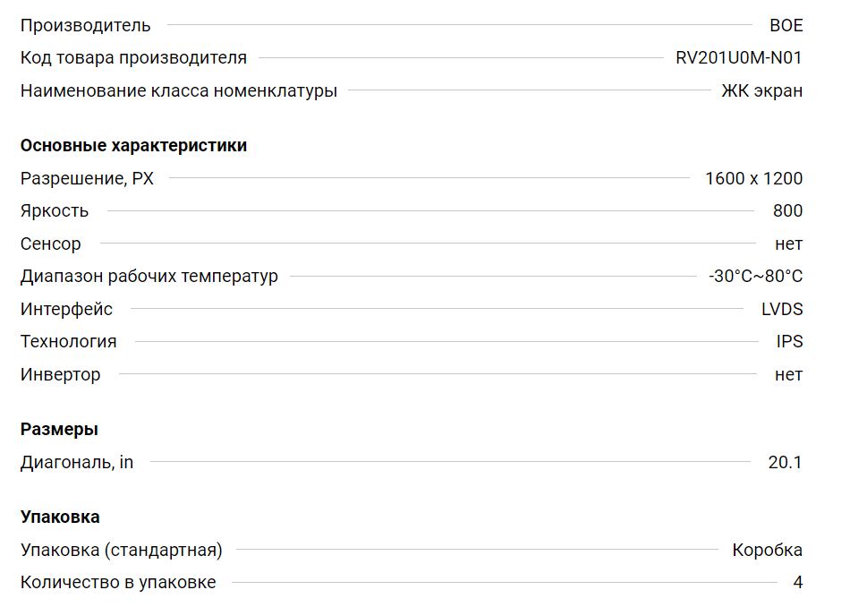867x607 pixels.
Task: Click the Код товара производителя label
Action: [134, 58]
